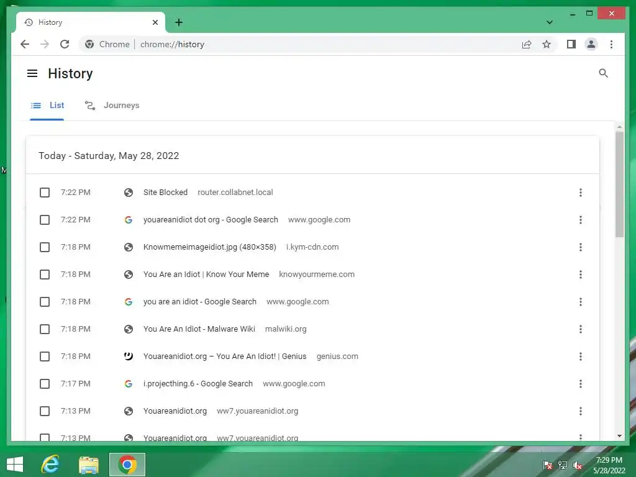The height and width of the screenshot is (477, 636).
Task: Select the History browser tab
Action: pyautogui.click(x=91, y=22)
